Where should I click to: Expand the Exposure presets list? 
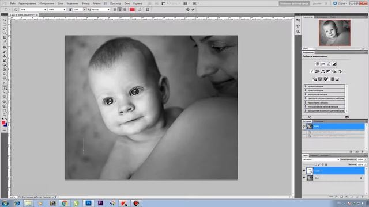click(306, 94)
